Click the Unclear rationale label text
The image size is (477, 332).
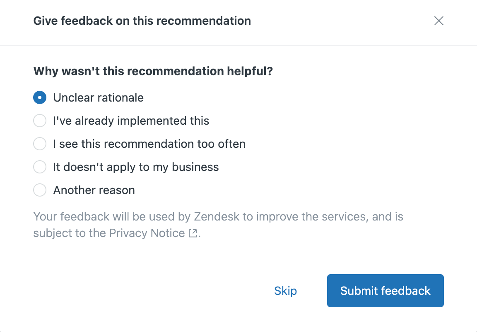pyautogui.click(x=98, y=98)
